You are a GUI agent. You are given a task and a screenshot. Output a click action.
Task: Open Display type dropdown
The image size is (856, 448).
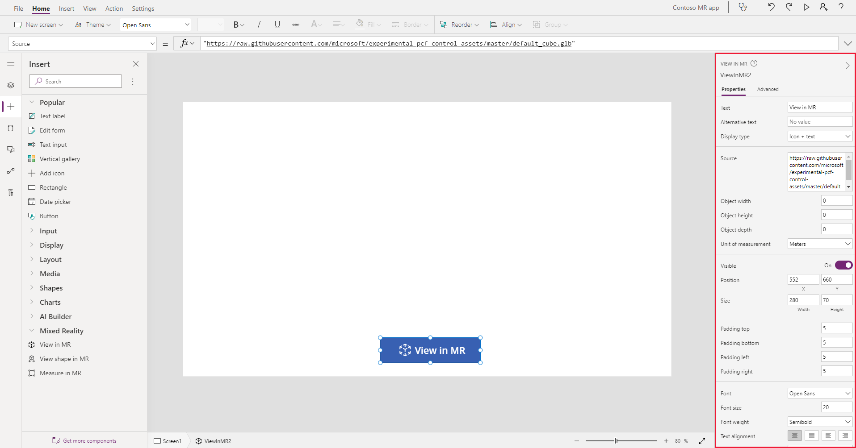[x=820, y=137]
